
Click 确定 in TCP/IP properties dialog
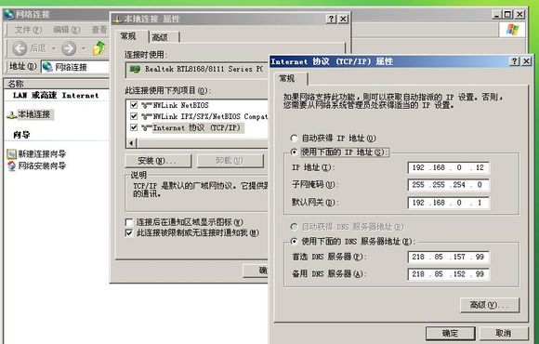point(451,333)
